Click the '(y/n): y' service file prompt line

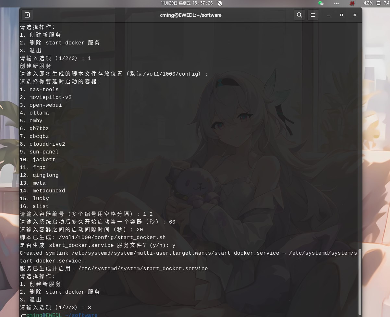[x=98, y=245]
